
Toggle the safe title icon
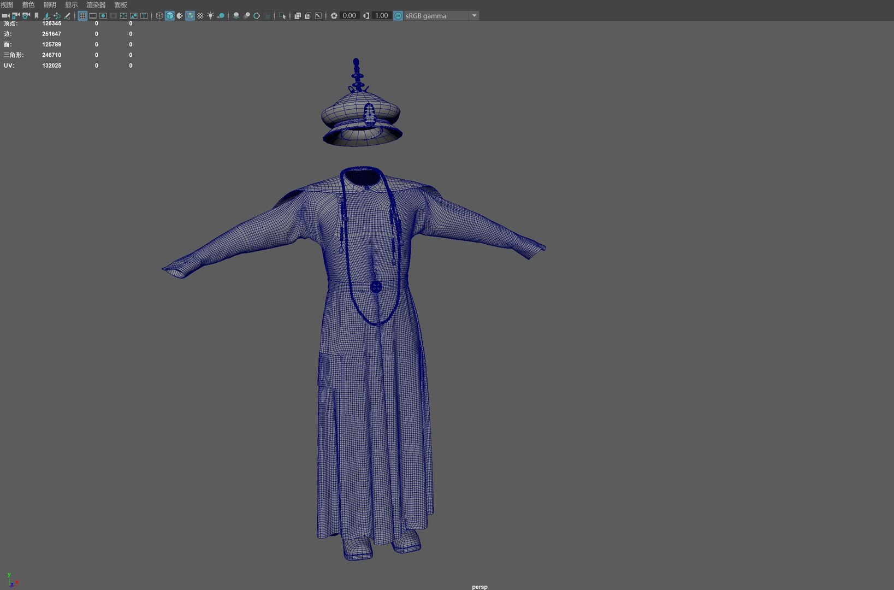point(144,16)
